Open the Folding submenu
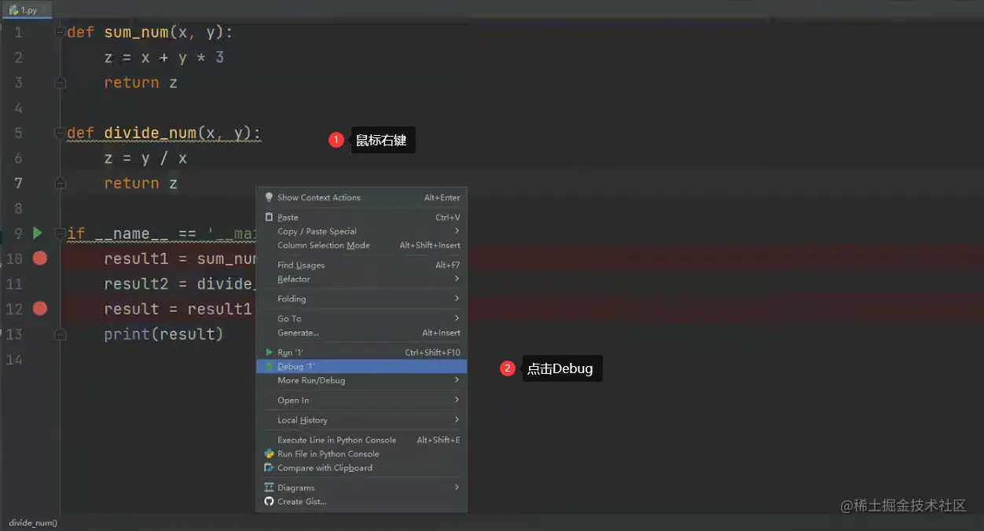The image size is (984, 531). point(362,298)
